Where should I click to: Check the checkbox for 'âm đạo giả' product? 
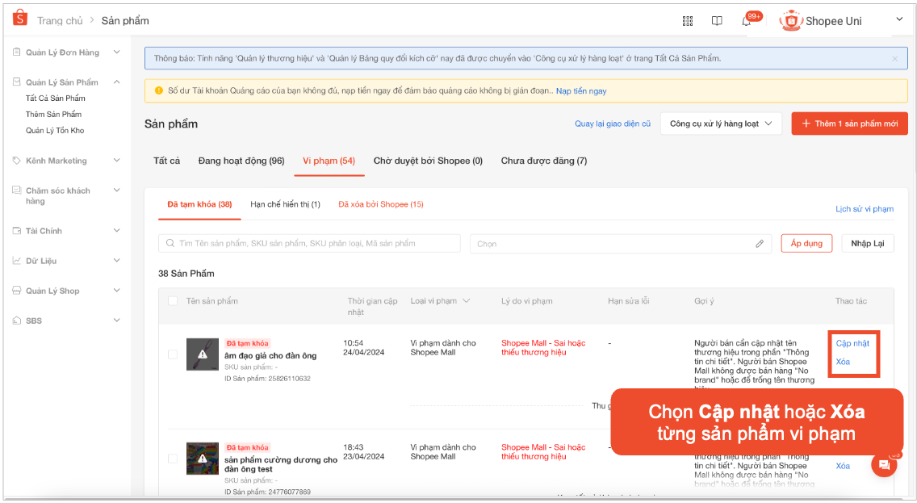(x=174, y=354)
